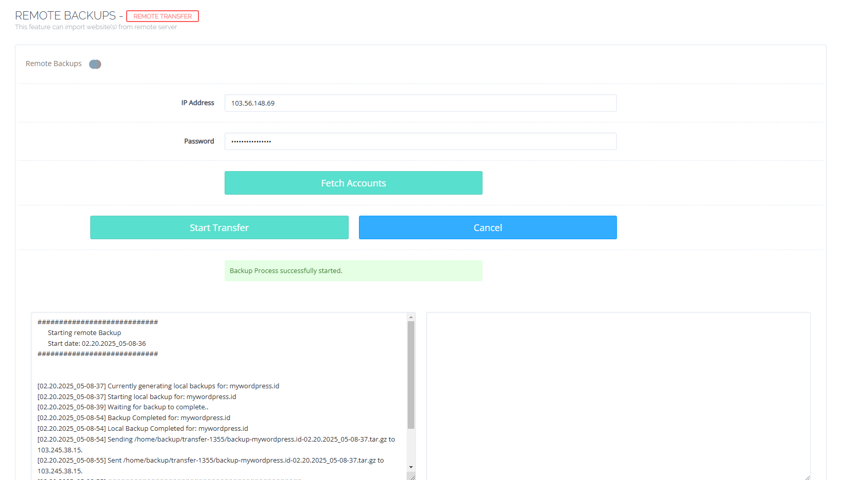
Task: Edit the IP address 103.56.148.69
Action: pyautogui.click(x=420, y=103)
